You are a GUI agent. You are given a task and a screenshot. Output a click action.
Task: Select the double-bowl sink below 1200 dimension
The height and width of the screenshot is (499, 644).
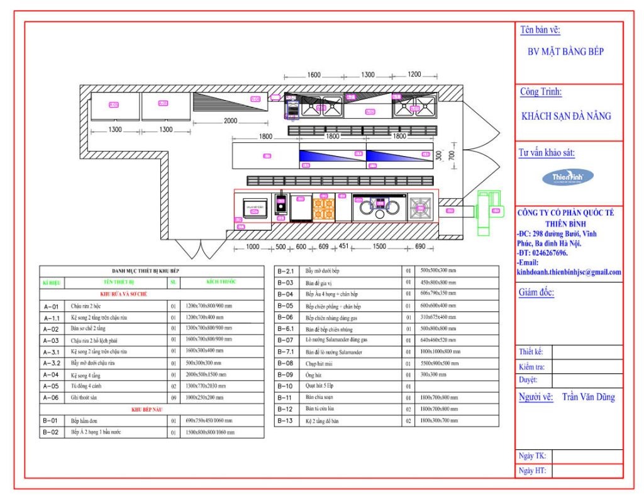[x=414, y=107]
